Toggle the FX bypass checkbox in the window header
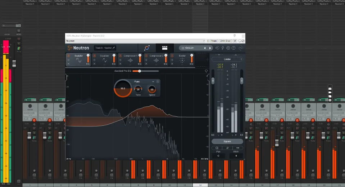The image size is (345, 187). 243,41
